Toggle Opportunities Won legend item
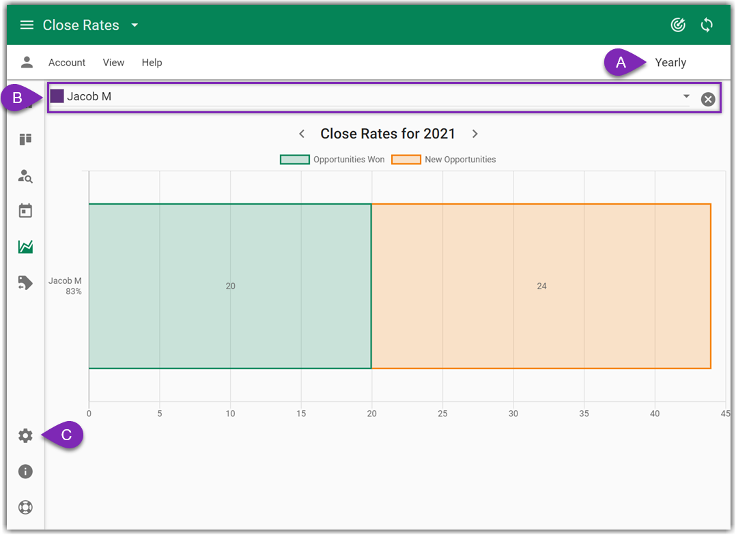The image size is (736, 535). tap(332, 160)
